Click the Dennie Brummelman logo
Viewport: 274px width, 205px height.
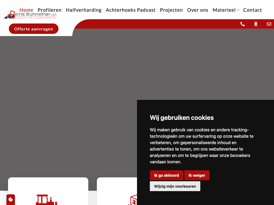click(x=30, y=15)
